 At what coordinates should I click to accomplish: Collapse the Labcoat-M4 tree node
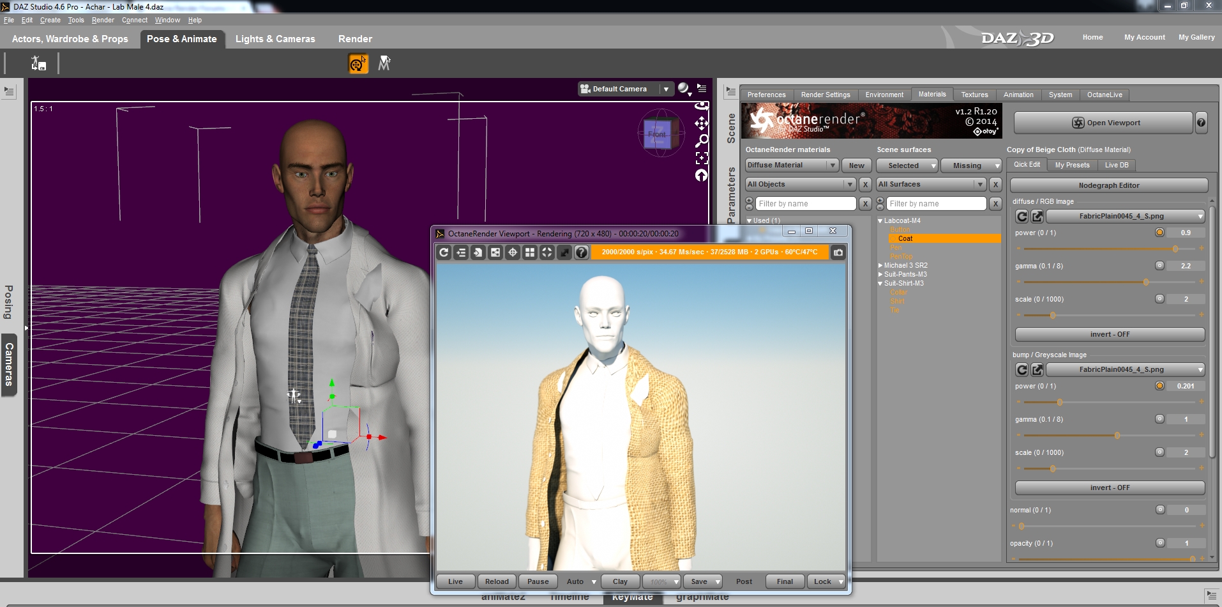(880, 221)
